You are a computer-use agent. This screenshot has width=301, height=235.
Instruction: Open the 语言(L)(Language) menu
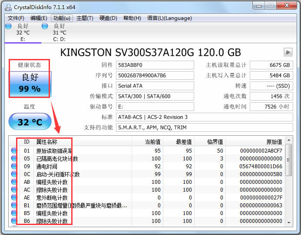pos(169,18)
